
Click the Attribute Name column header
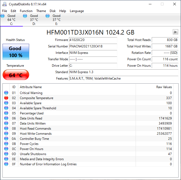coord(77,87)
